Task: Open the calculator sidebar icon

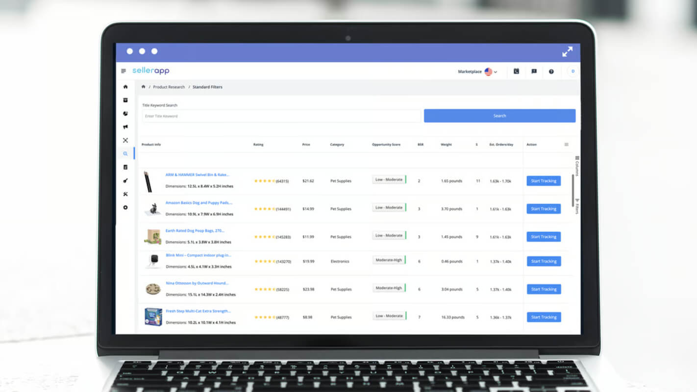Action: click(125, 167)
